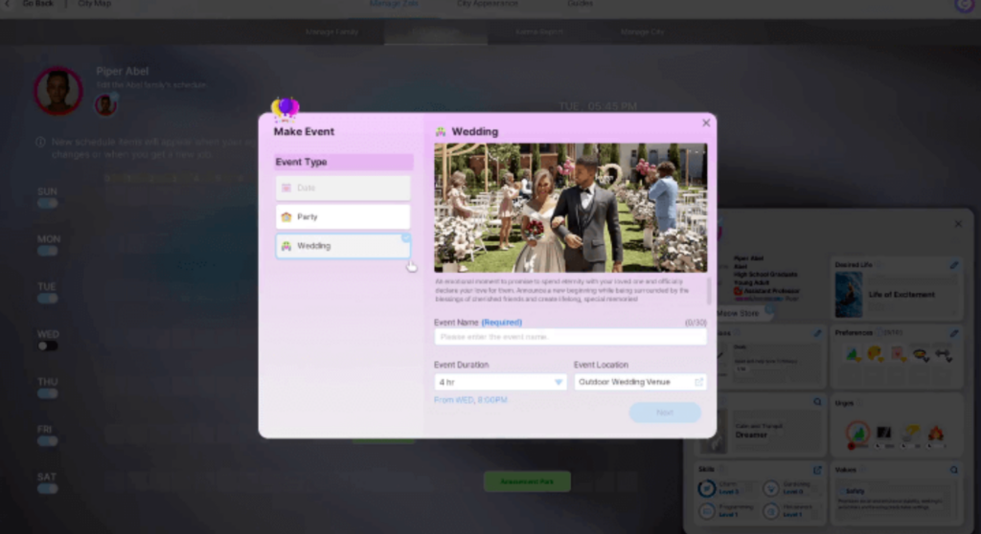Edit the Desired Life pencil icon

[x=954, y=265]
